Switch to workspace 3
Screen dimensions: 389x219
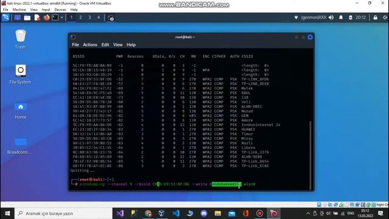89,18
